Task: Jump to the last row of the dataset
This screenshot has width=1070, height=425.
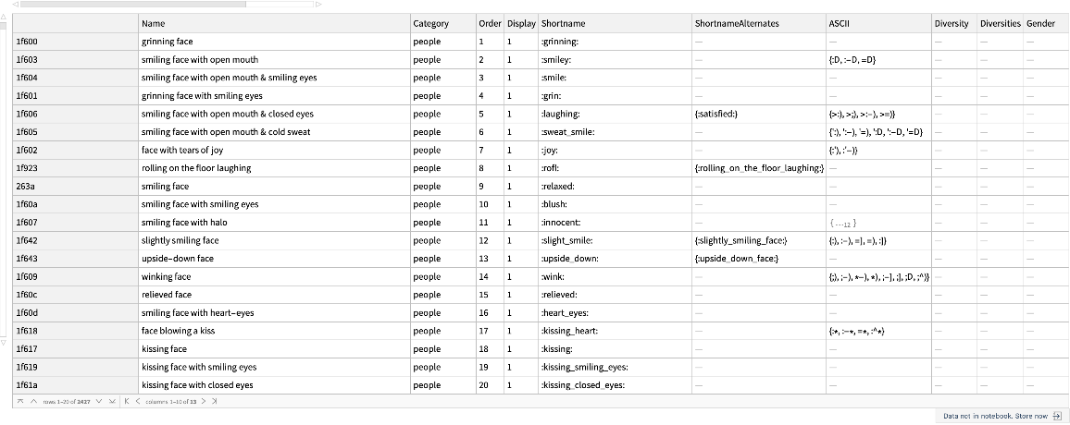Action: pyautogui.click(x=113, y=401)
